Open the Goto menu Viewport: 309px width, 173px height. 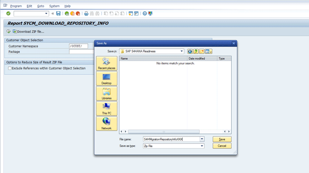41,6
